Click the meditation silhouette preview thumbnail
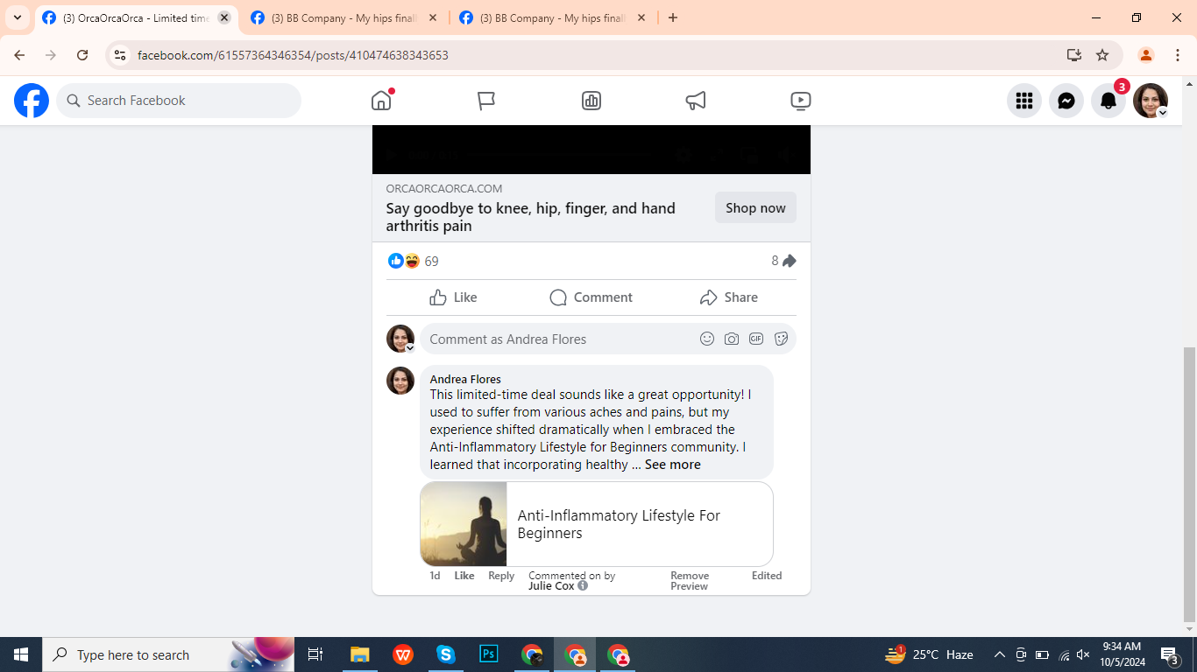Screen dimensions: 1197x672 pyautogui.click(x=464, y=524)
